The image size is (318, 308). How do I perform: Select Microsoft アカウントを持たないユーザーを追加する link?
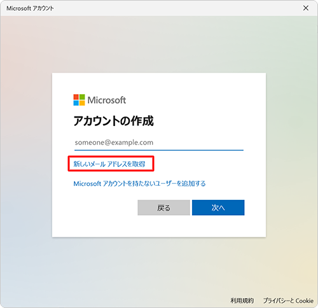tap(139, 183)
